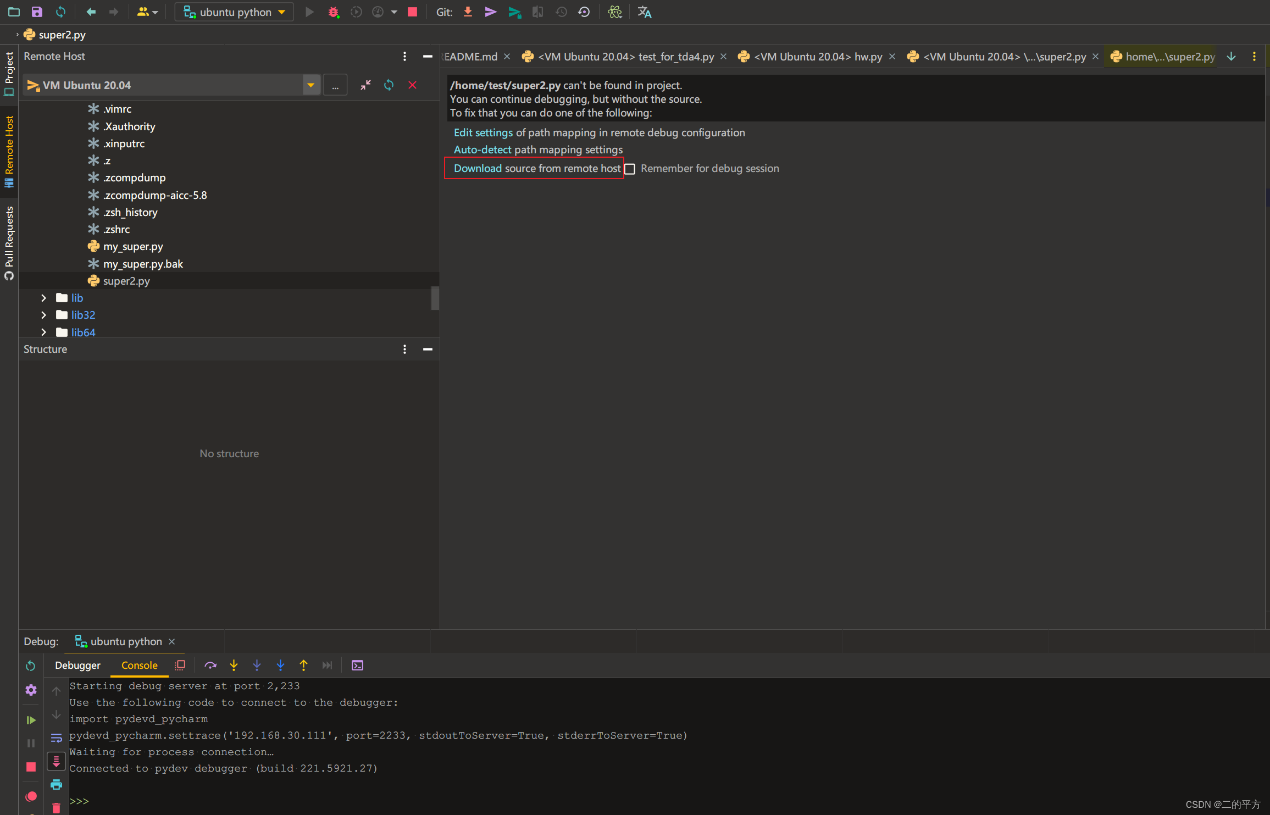1270x815 pixels.
Task: Click Resume Program green play icon
Action: point(31,720)
